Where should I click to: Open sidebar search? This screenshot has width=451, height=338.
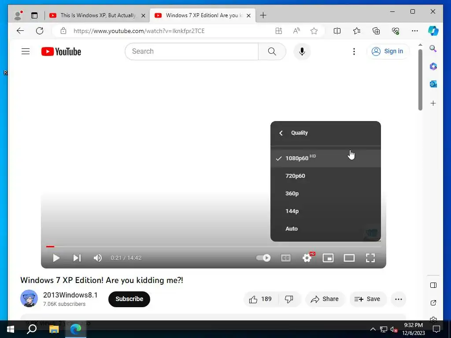pos(433,48)
